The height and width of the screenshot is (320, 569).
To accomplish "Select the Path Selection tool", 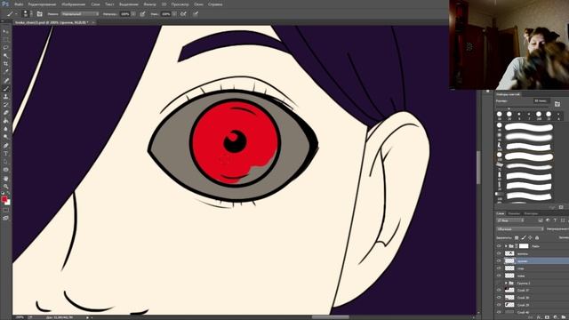I will point(6,162).
